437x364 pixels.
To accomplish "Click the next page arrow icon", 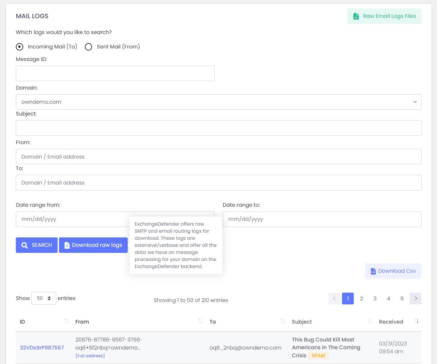I will [415, 299].
